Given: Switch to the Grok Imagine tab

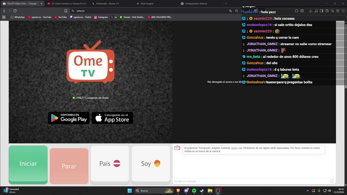Looking at the screenshot, I should pos(156,4).
